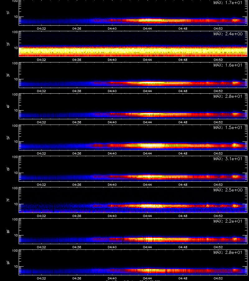Click the white-hot peak in 5F spectrogram
249x281 pixels.
click(x=153, y=145)
